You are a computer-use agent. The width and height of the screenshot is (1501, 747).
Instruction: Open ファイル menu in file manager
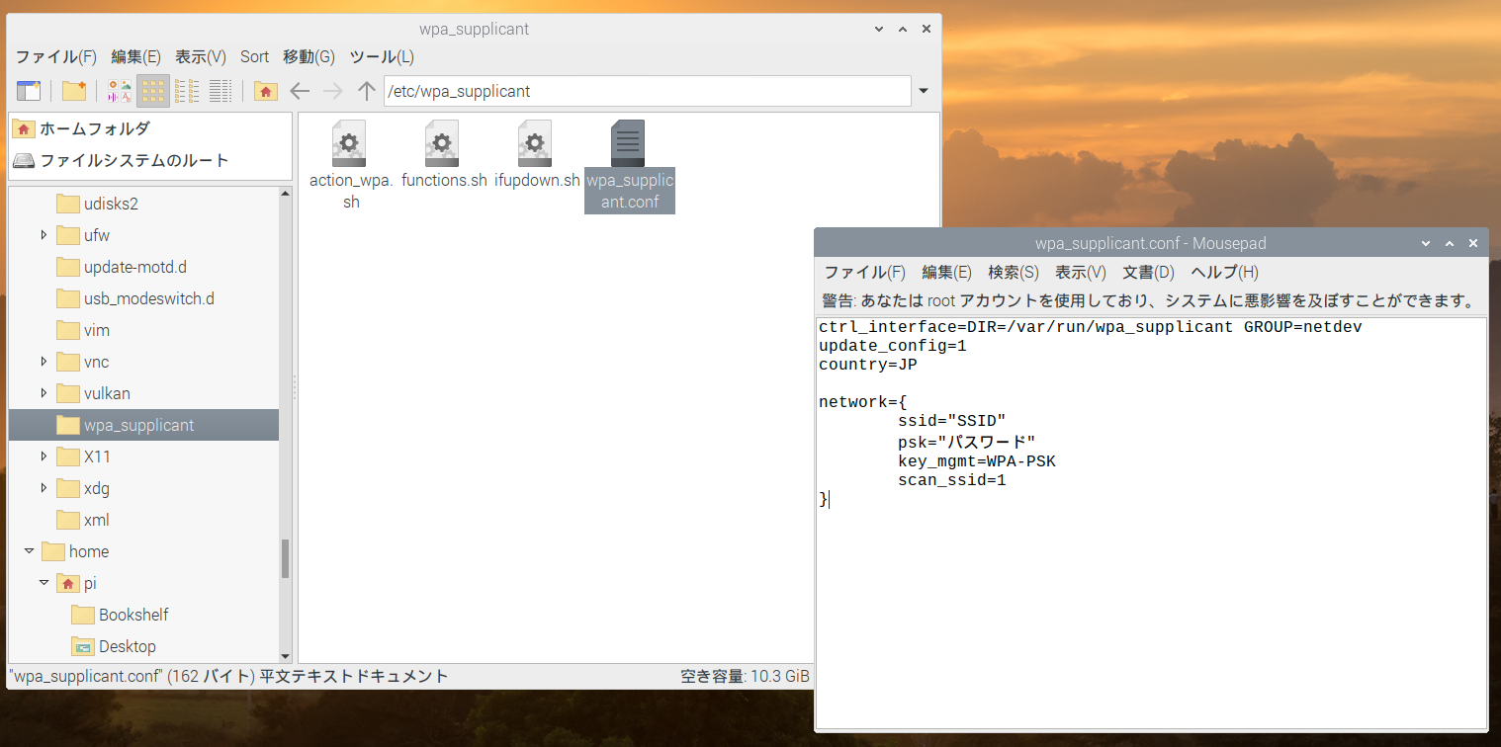pos(56,56)
